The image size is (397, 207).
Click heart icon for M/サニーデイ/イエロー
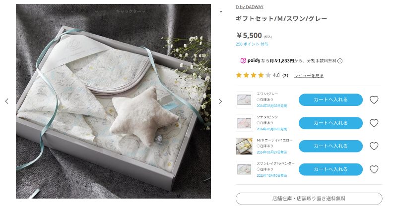coord(374,146)
